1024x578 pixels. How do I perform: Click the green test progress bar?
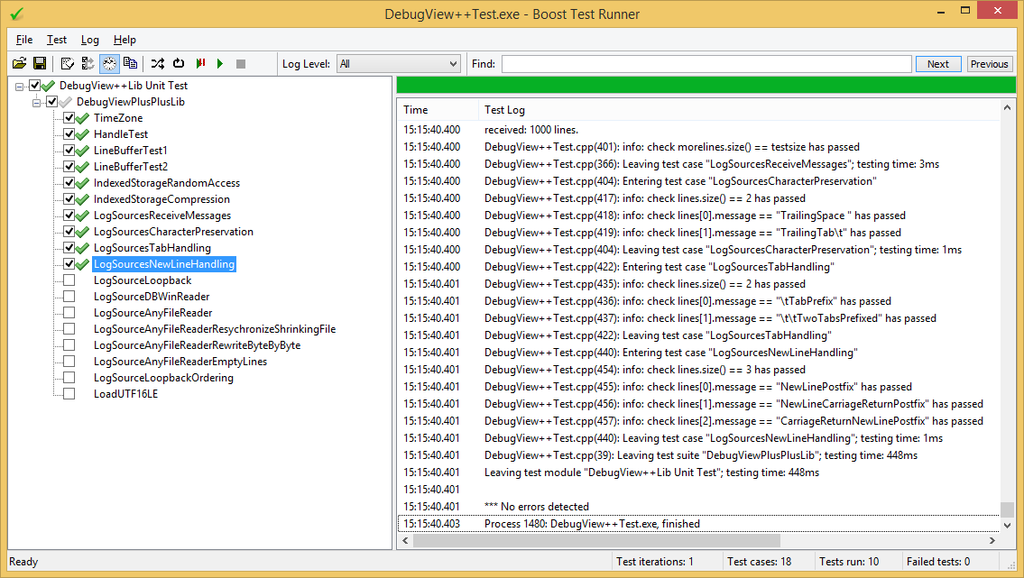(x=706, y=85)
